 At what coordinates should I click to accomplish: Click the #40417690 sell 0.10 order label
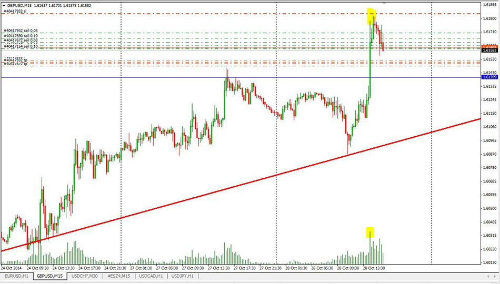click(x=21, y=35)
